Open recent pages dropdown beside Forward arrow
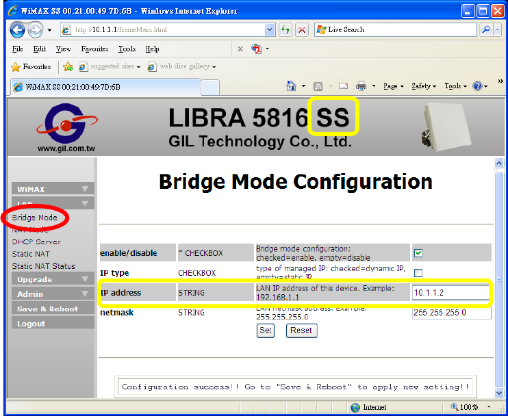 pyautogui.click(x=49, y=30)
